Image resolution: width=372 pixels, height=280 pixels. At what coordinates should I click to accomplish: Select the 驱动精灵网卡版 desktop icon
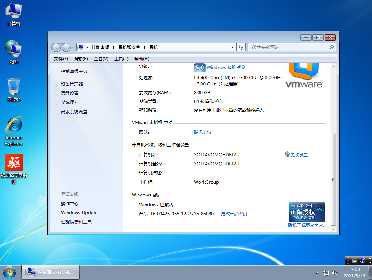(14, 169)
